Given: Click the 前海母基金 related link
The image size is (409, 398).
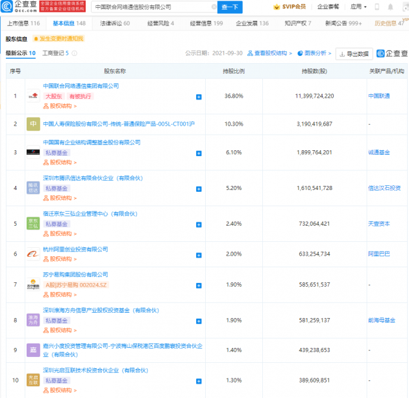Looking at the screenshot, I should (x=382, y=320).
